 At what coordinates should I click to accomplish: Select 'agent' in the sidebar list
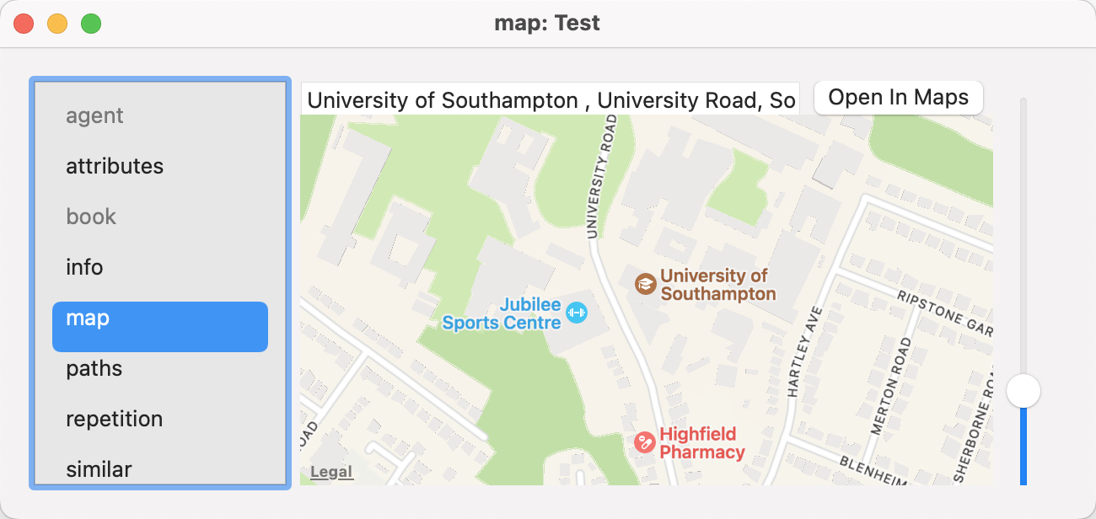click(94, 115)
